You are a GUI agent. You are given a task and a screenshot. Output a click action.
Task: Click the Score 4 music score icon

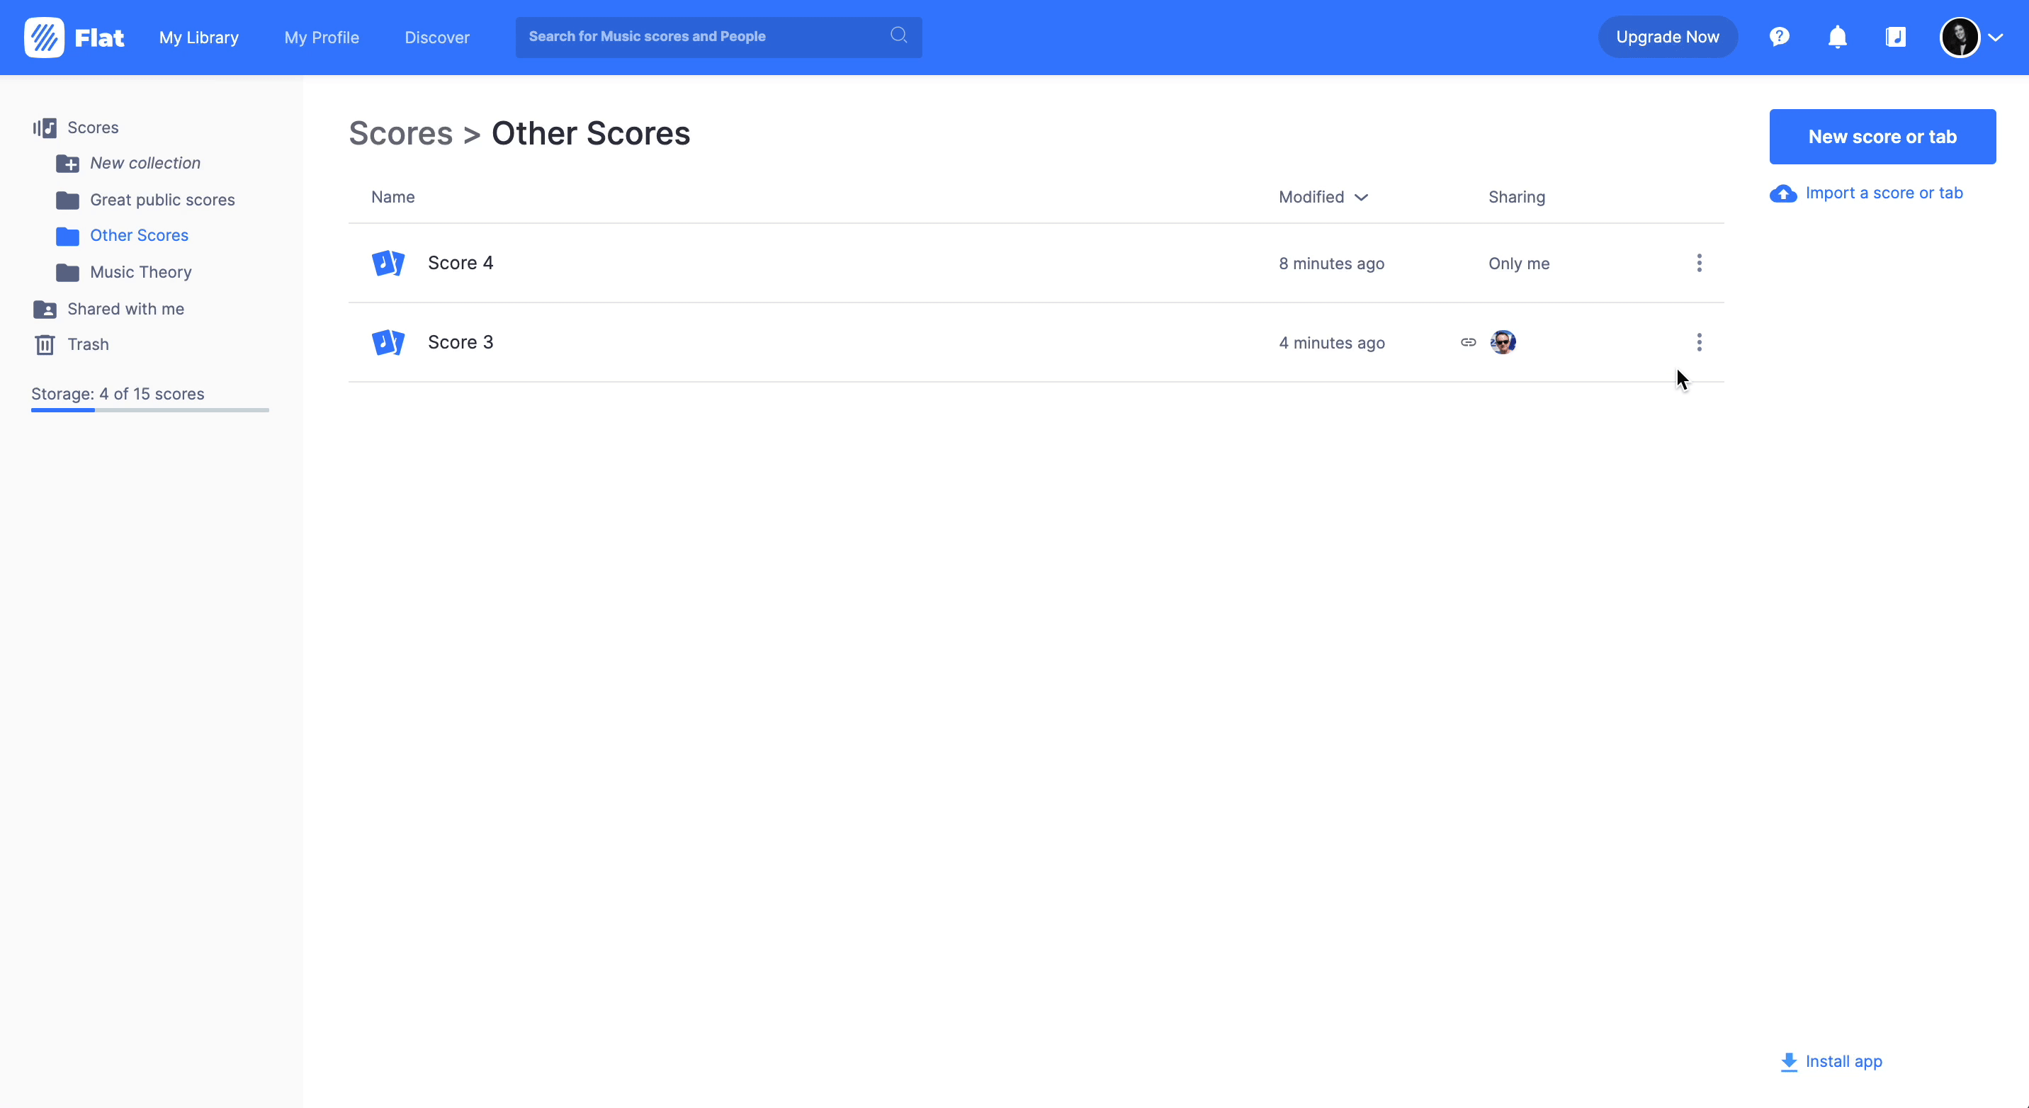(x=388, y=263)
